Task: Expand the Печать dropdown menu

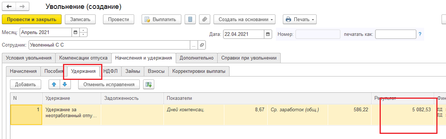Action: pos(300,19)
